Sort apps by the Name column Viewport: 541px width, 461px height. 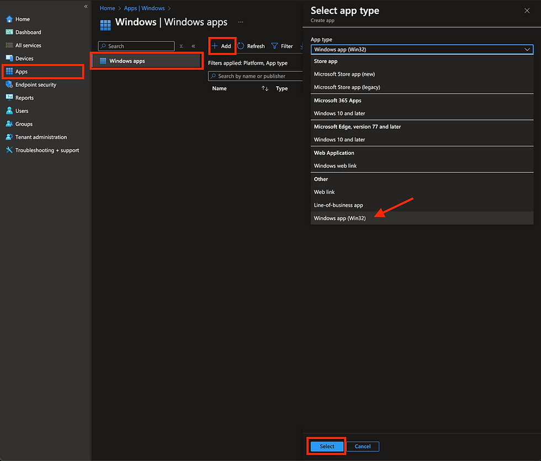pos(219,88)
